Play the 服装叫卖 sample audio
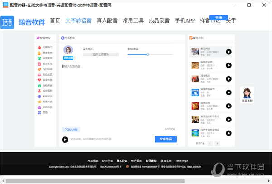The width and height of the screenshot is (272, 184). 228,52
